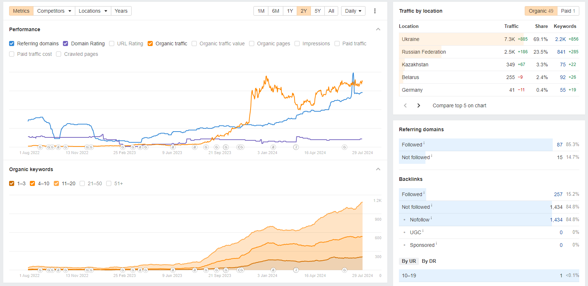Click info icon beside Not followed referring domains
The image size is (588, 286).
point(432,156)
